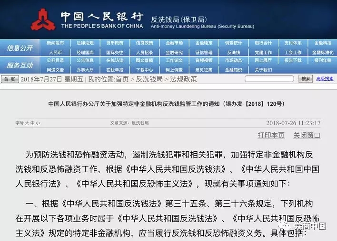Image resolution: width=337 pixels, height=241 pixels.
Task: Open the 网上展厅 link
Action: click(x=263, y=60)
